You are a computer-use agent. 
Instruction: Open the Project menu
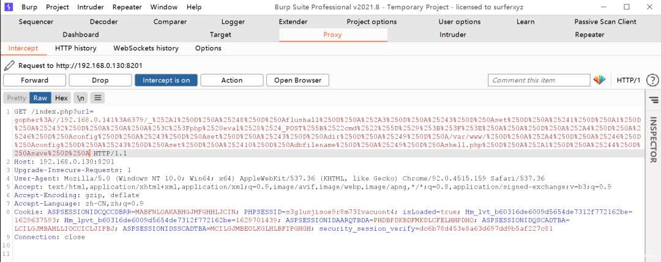coord(58,7)
